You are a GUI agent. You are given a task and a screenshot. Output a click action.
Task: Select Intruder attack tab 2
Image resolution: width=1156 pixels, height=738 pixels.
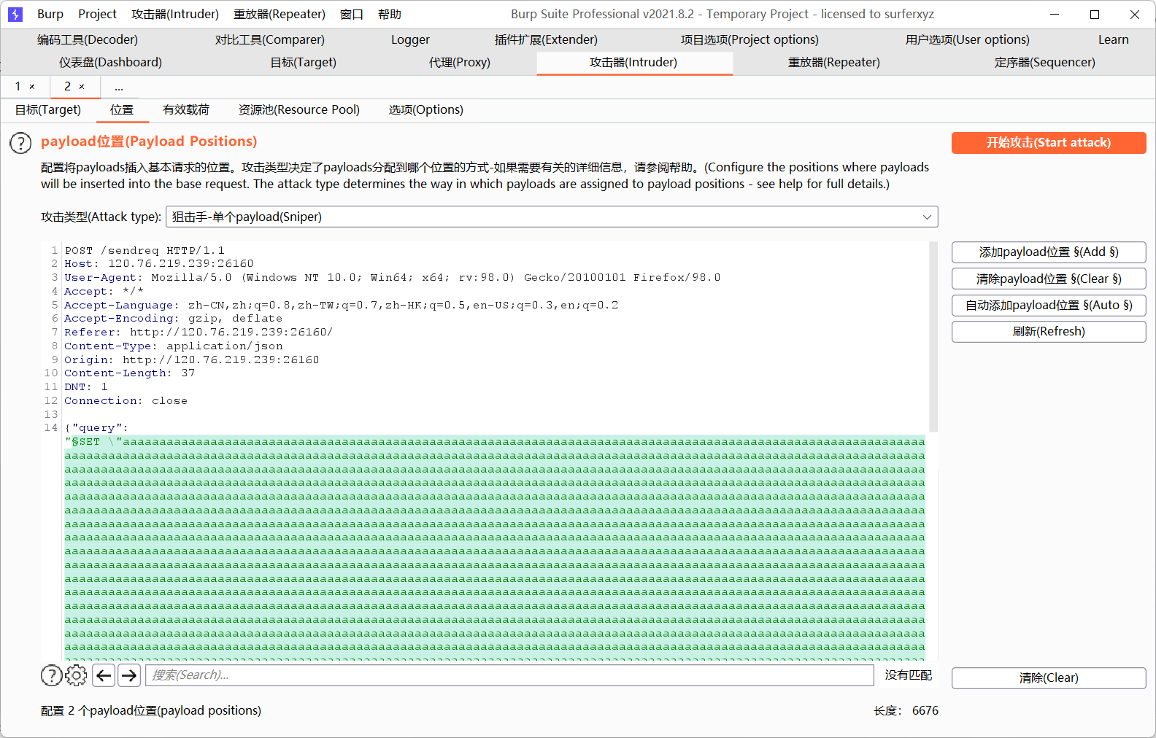coord(67,87)
